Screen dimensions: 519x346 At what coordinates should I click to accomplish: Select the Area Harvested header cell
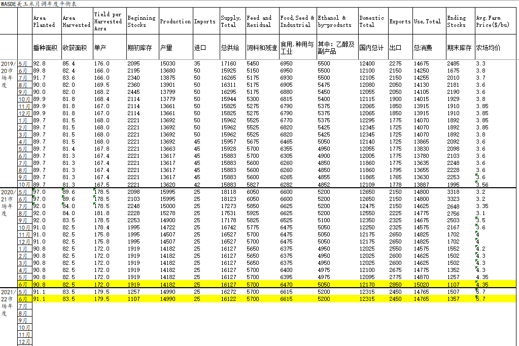tap(77, 21)
